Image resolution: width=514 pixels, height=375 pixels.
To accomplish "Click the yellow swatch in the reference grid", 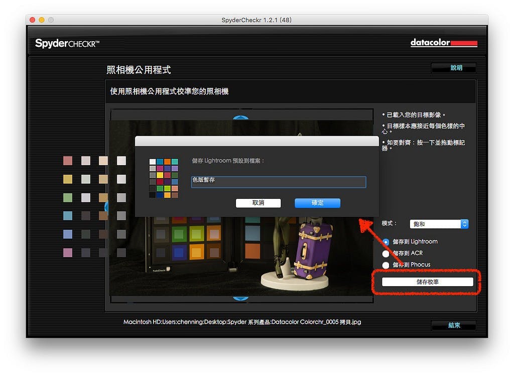I will pos(68,179).
